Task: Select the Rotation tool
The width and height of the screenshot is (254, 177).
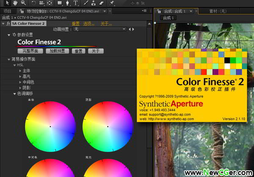Action: (33, 3)
